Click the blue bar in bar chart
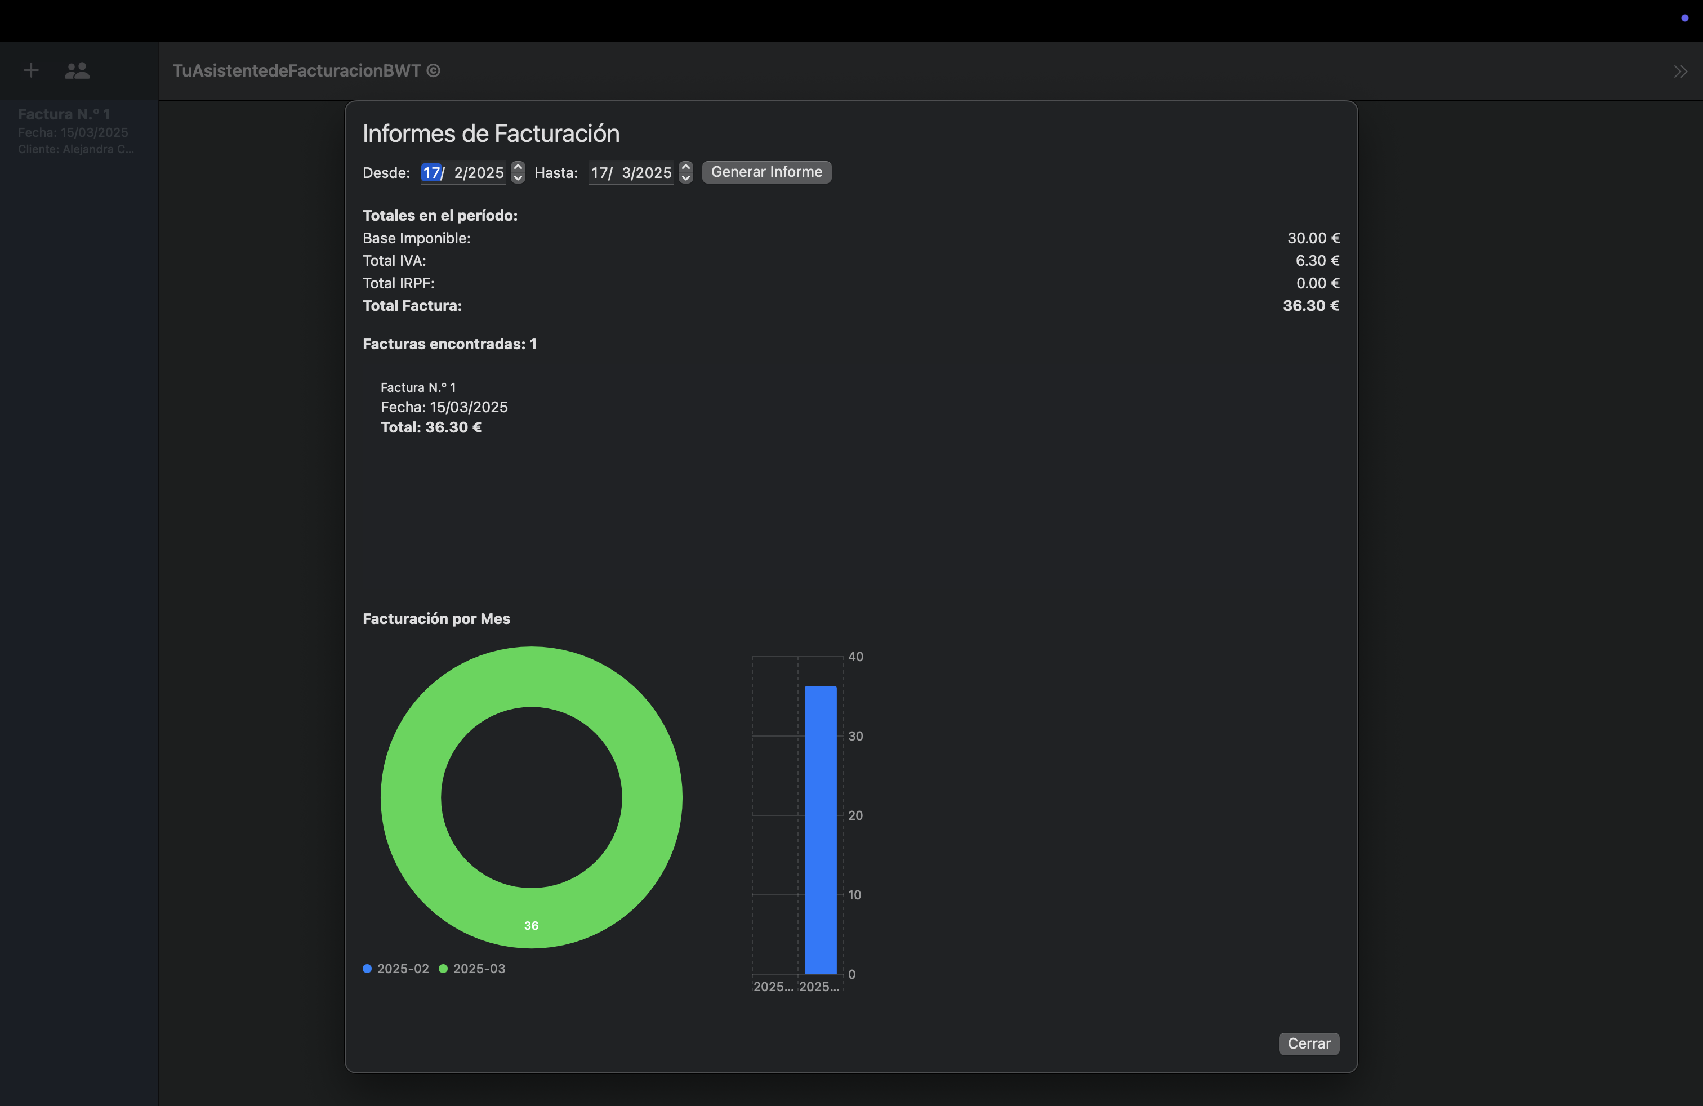1703x1106 pixels. coord(820,830)
